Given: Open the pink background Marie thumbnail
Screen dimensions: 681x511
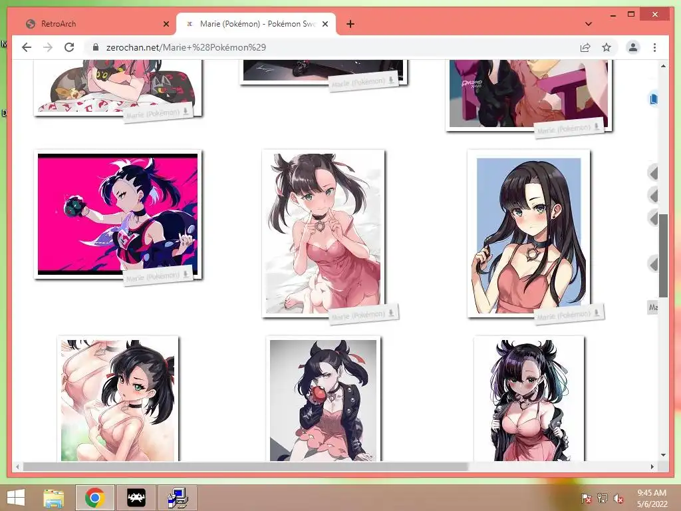Looking at the screenshot, I should (x=118, y=214).
